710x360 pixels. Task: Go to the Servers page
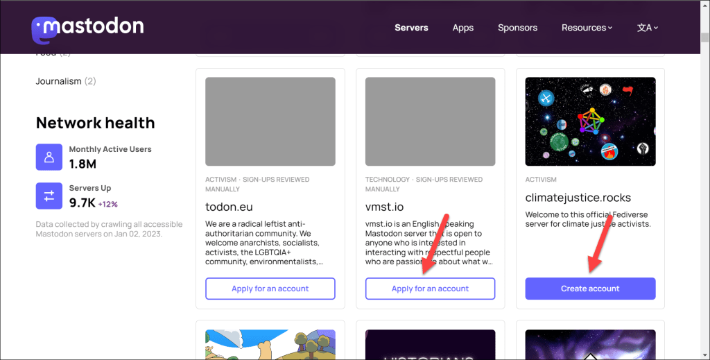click(411, 28)
